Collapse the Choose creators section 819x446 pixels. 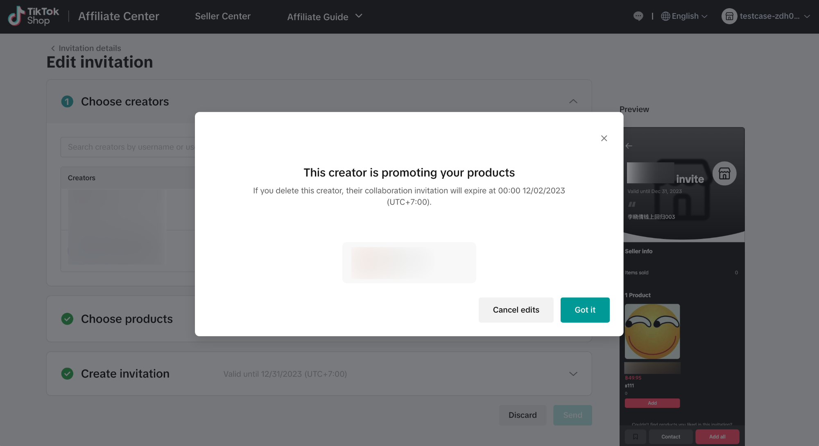573,101
